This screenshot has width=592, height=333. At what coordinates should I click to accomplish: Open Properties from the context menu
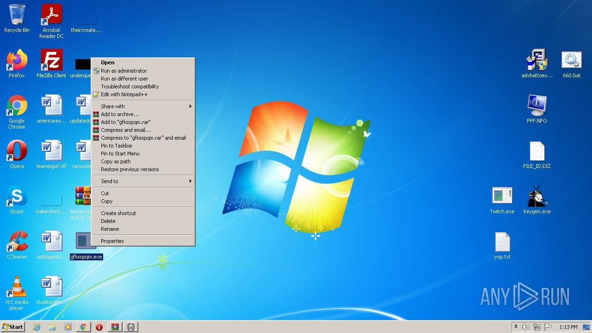[143, 241]
